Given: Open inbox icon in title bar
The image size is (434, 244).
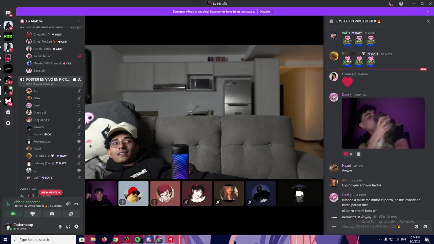Looking at the screenshot, I should point(391,3).
